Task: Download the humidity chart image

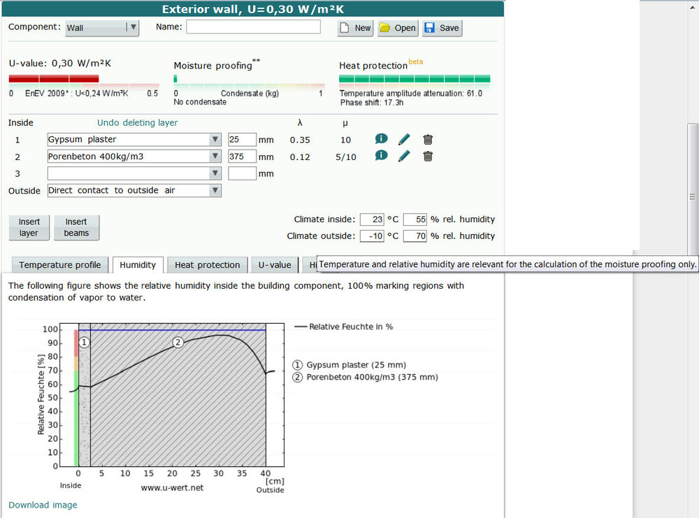Action: 43,505
